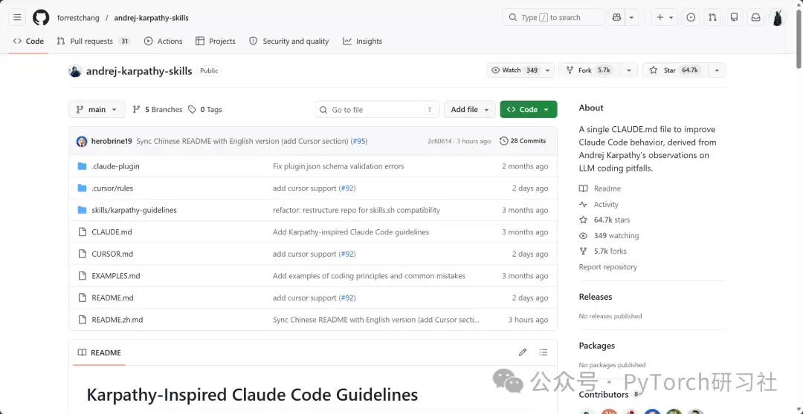View the 28 Commits history
The image size is (803, 414).
click(523, 140)
